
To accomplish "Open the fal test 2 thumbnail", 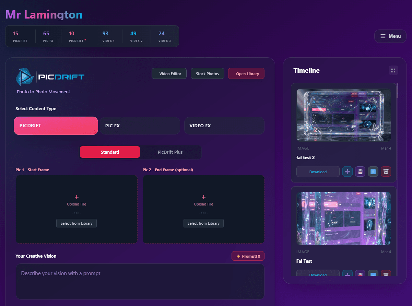I will (x=344, y=115).
